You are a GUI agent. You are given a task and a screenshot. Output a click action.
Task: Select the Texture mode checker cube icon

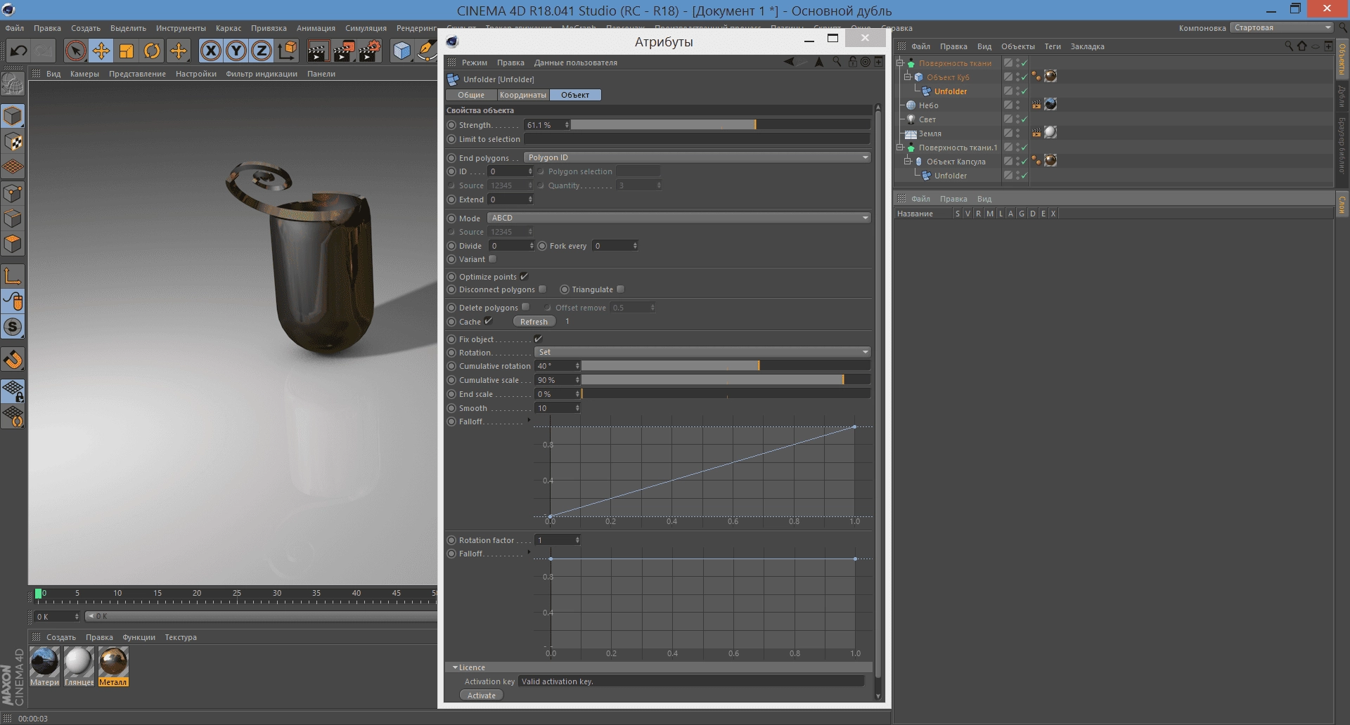[13, 142]
